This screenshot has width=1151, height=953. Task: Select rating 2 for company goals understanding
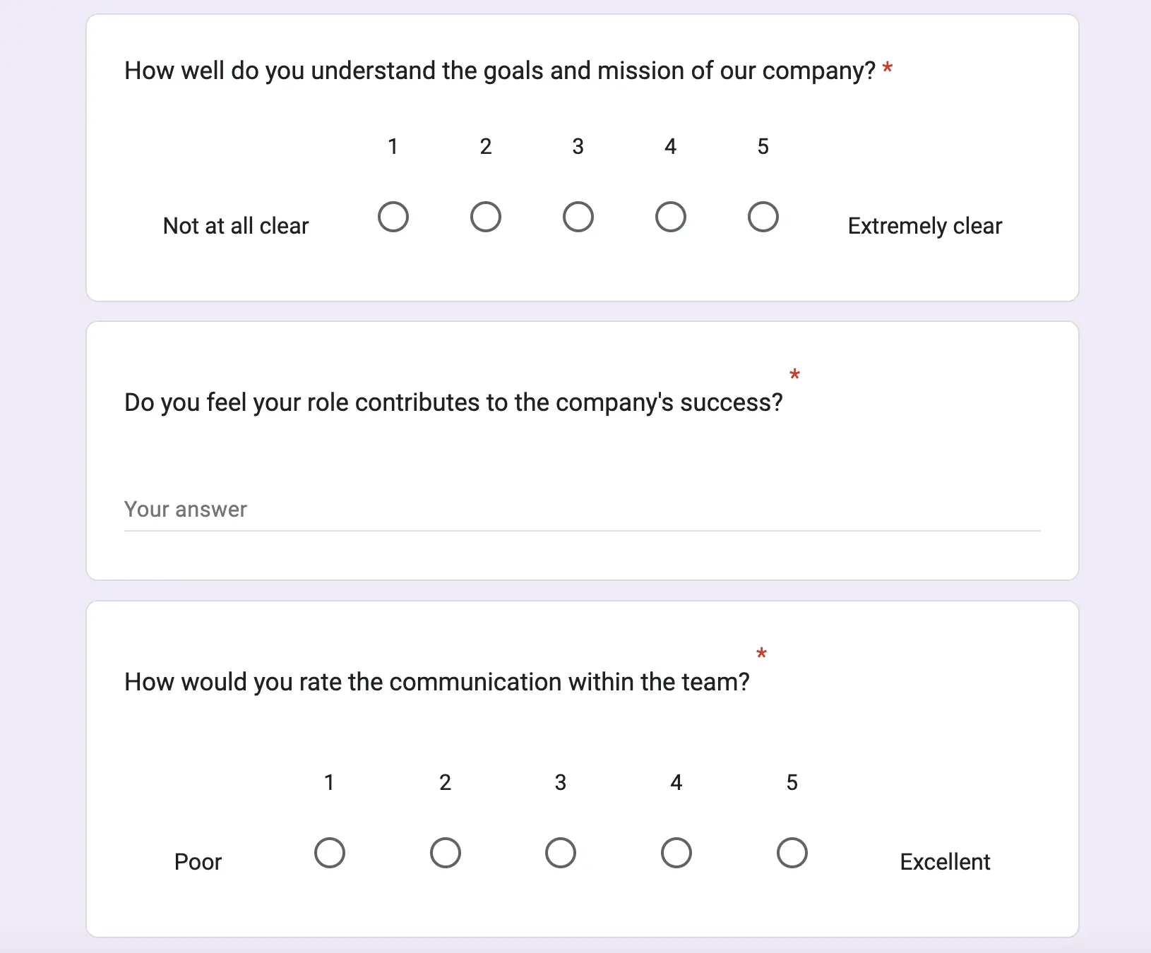tap(486, 217)
